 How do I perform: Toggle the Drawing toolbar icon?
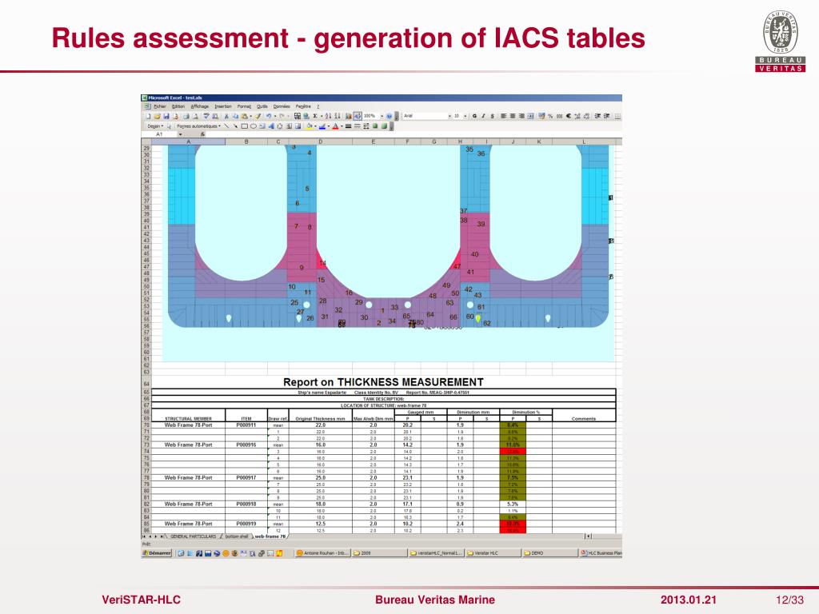(x=358, y=116)
